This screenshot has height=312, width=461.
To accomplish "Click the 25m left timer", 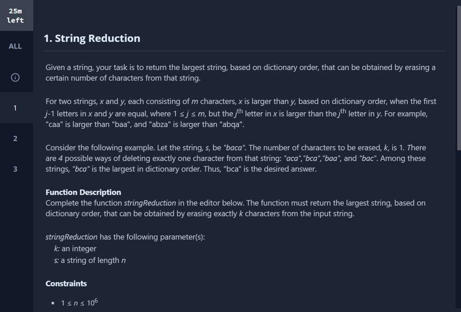I will (x=15, y=16).
